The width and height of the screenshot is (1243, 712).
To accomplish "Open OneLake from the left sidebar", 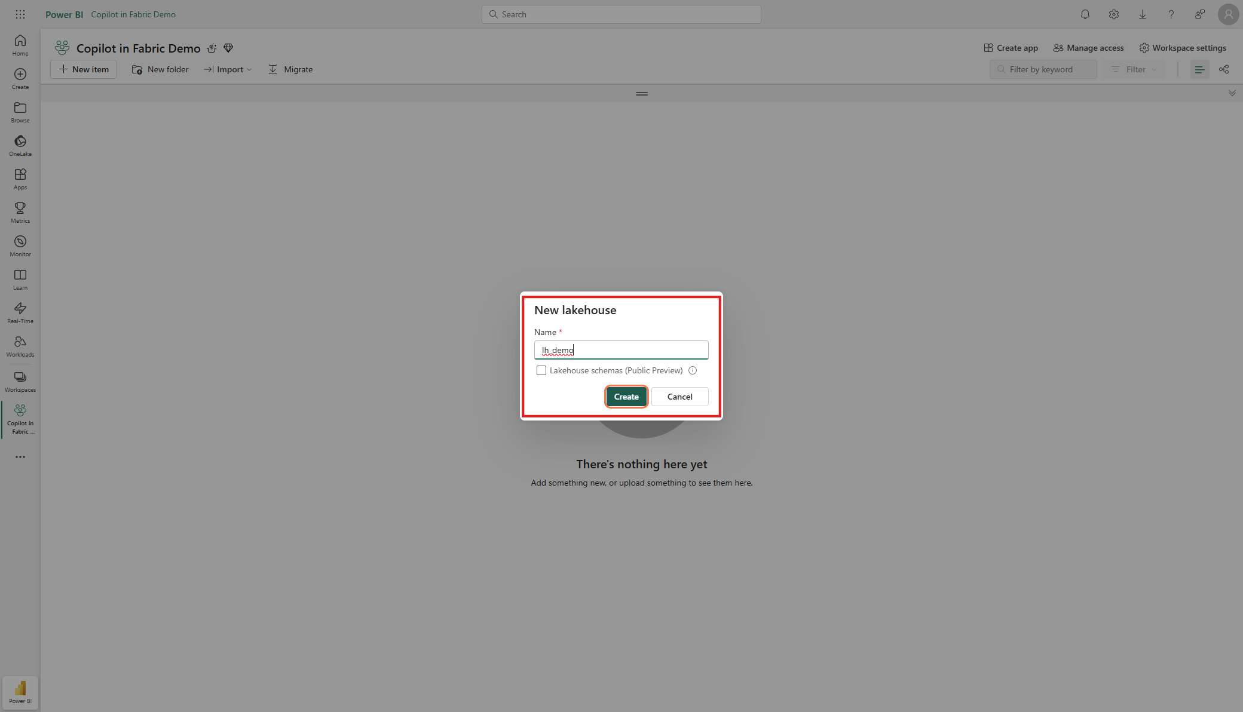I will 20,145.
